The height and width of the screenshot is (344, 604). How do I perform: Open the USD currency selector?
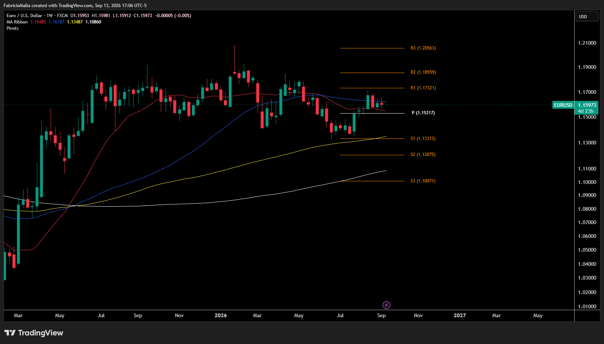click(x=587, y=17)
